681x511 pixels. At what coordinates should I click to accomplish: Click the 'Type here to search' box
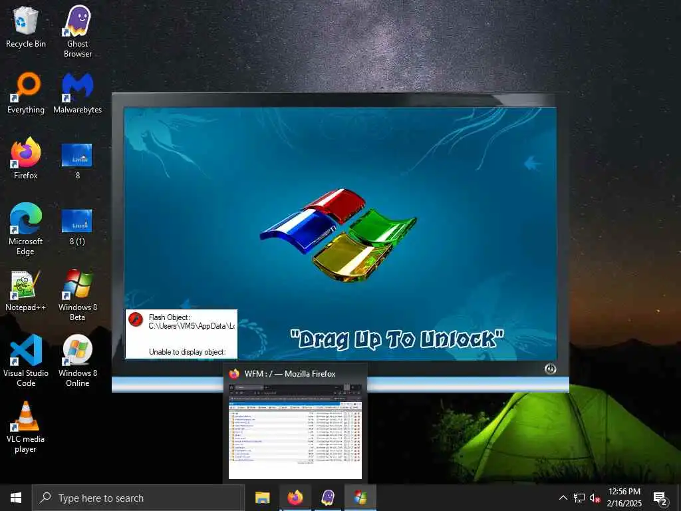[x=138, y=498]
